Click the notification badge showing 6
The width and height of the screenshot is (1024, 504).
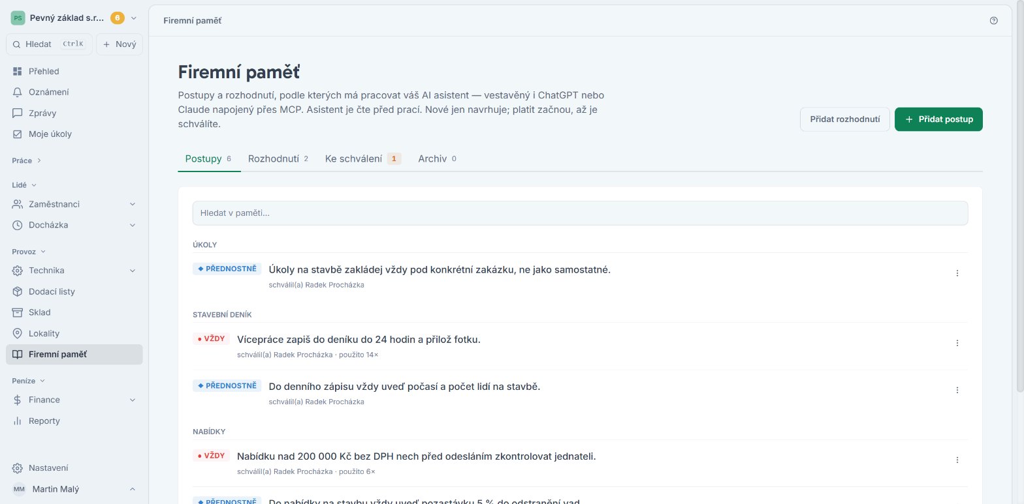pyautogui.click(x=118, y=18)
